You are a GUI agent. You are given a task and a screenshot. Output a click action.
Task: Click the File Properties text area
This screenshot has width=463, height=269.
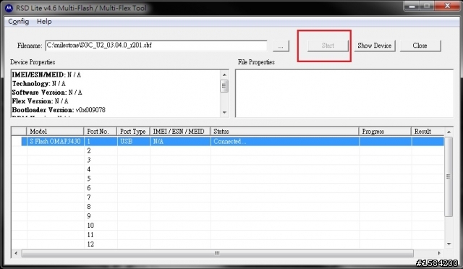pyautogui.click(x=344, y=93)
